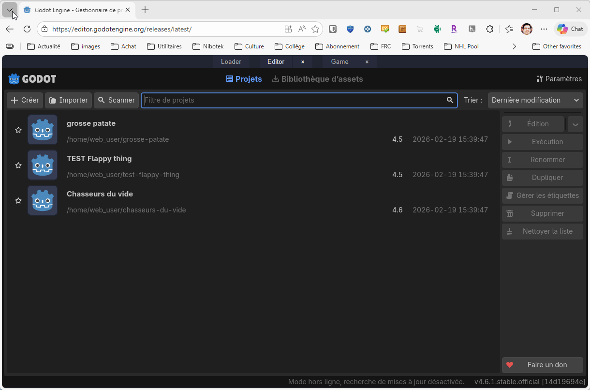
Task: Click the Édition button
Action: 533,124
